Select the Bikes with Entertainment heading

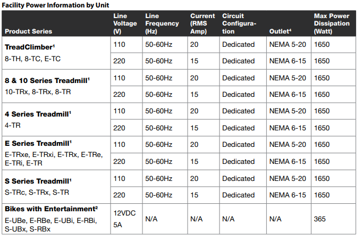51,208
